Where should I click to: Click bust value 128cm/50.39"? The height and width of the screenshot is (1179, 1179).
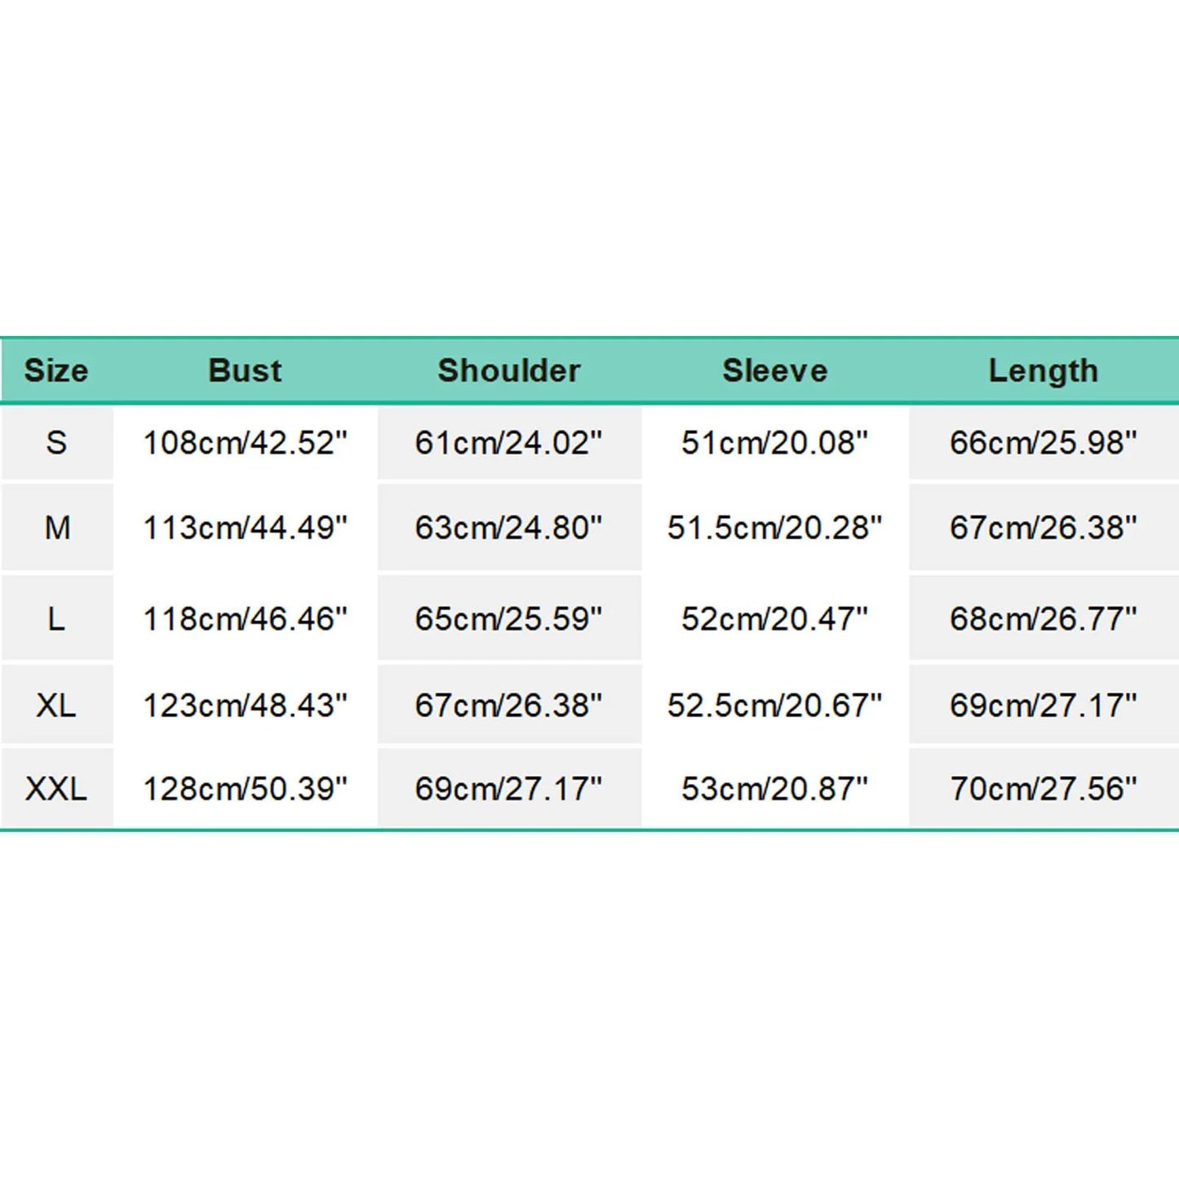[245, 789]
